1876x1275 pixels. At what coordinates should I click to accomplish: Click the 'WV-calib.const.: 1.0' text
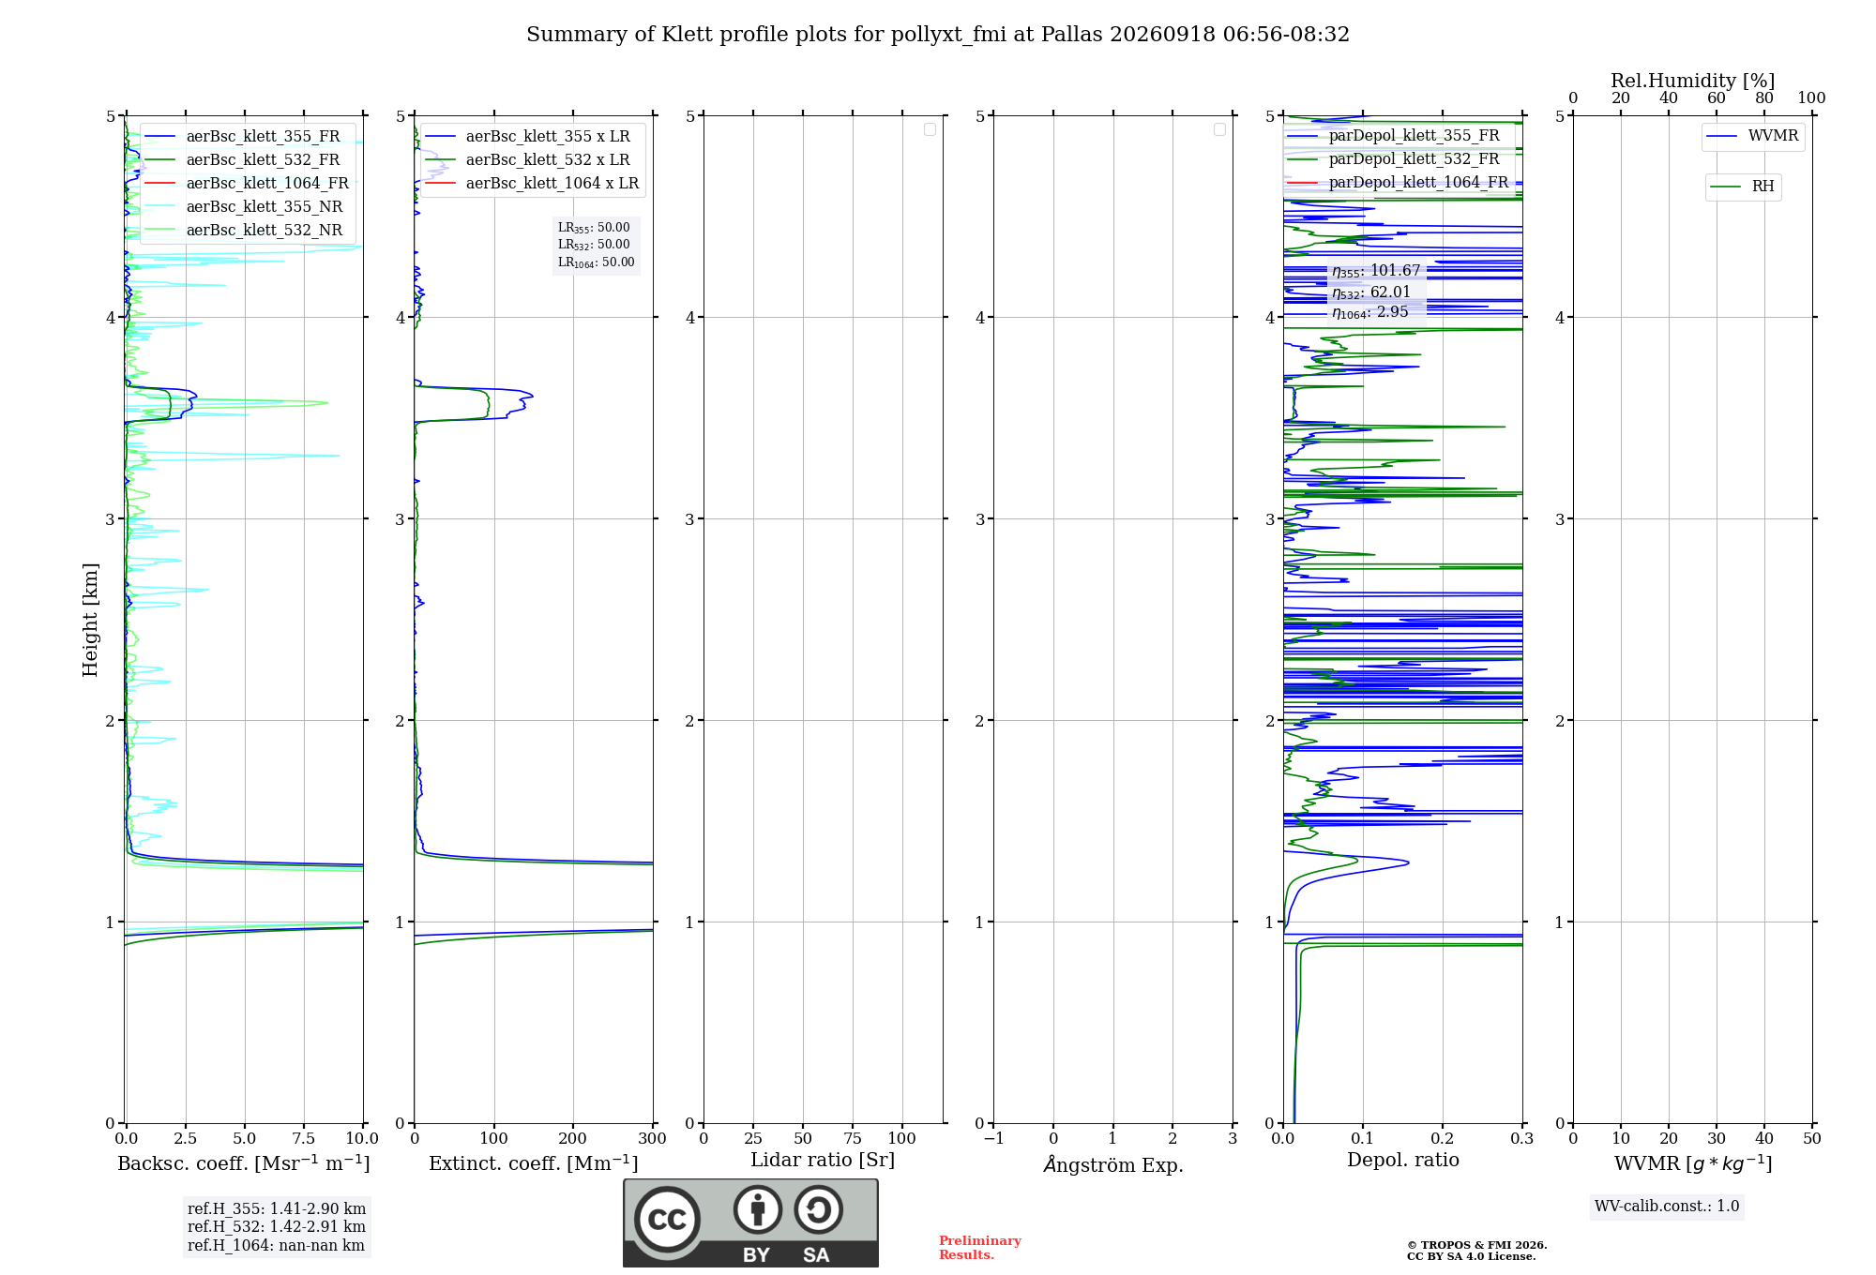[x=1667, y=1207]
